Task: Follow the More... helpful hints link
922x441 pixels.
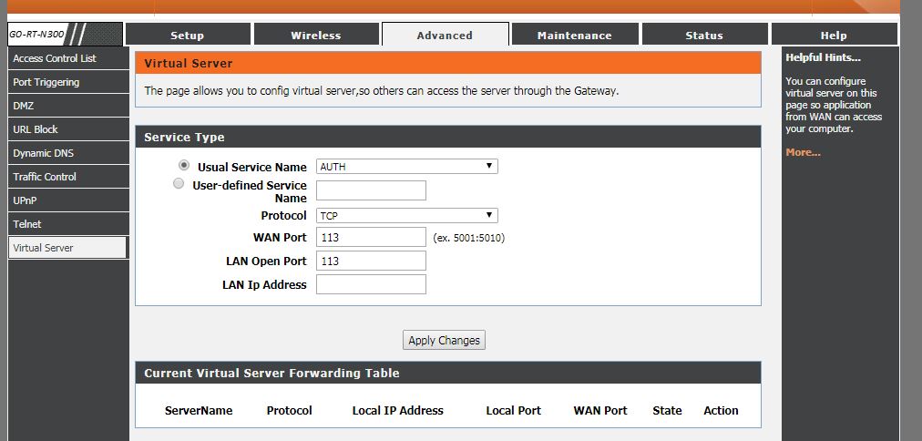Action: [803, 152]
